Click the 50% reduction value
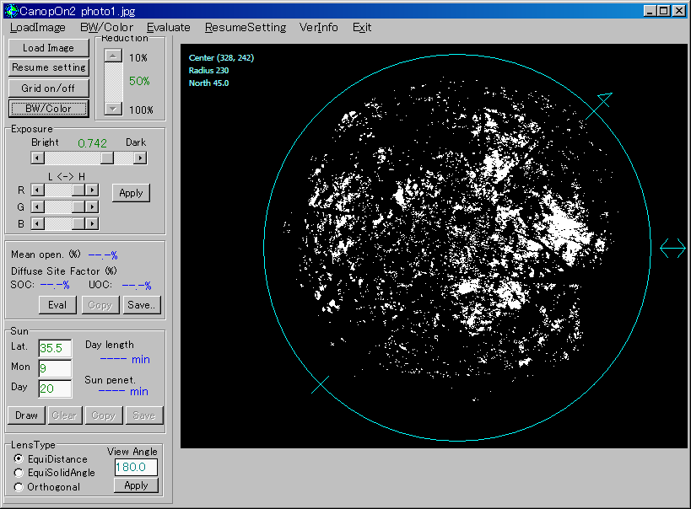Image resolution: width=691 pixels, height=509 pixels. click(139, 81)
